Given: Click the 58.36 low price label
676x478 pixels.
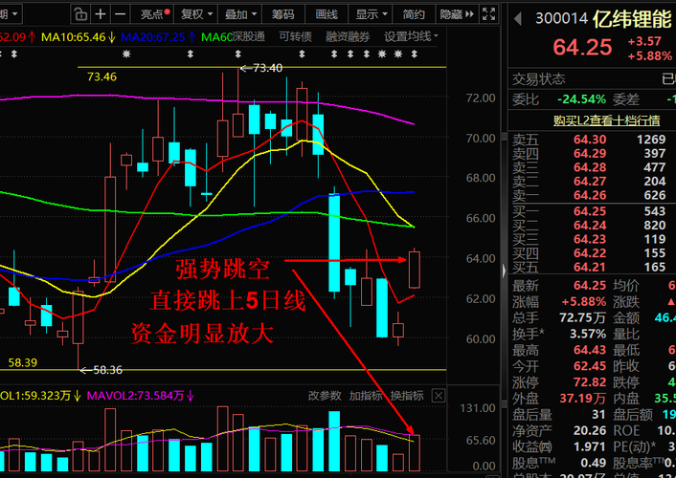Looking at the screenshot, I should [107, 370].
